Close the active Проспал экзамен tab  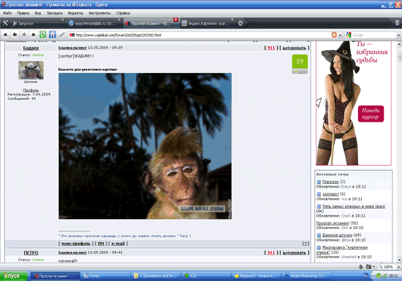click(176, 20)
